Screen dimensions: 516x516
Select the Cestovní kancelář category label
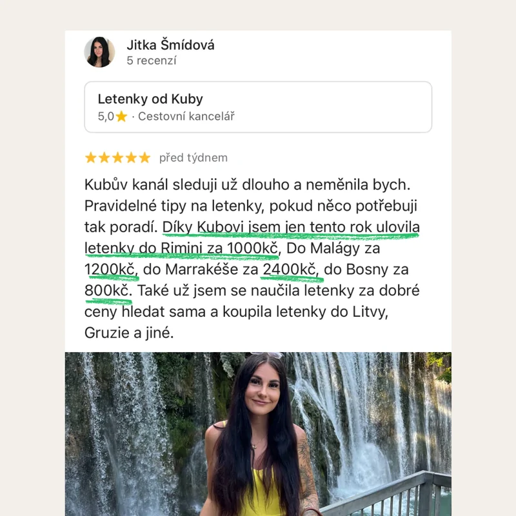click(x=186, y=116)
